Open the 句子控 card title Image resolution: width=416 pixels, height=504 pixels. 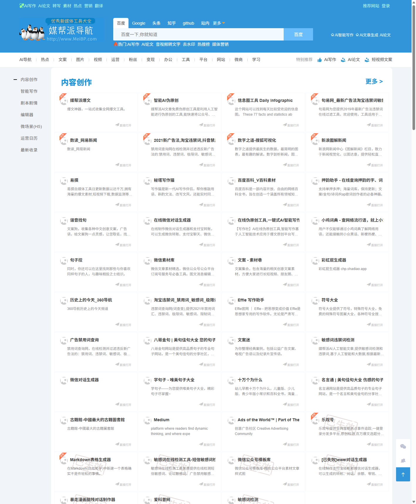point(76,260)
